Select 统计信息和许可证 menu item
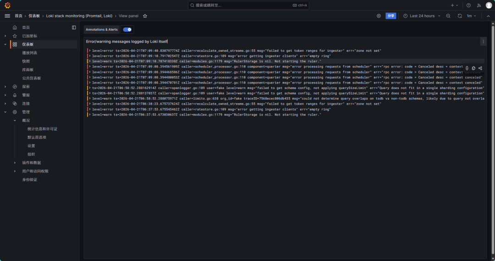 click(42, 129)
